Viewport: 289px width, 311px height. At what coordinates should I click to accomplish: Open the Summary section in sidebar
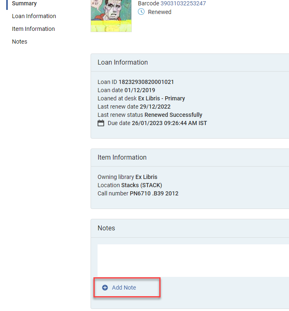point(24,4)
